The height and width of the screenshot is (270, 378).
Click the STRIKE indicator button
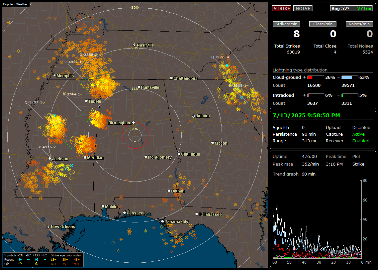282,8
